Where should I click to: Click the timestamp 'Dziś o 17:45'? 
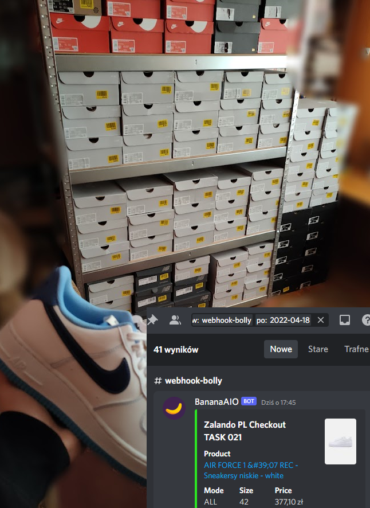[278, 403]
